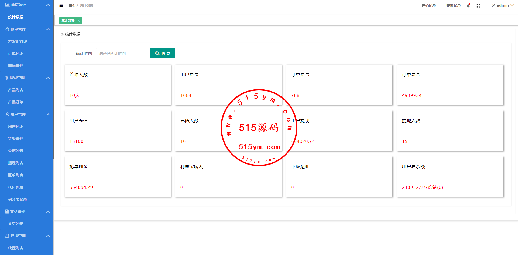Click the 首页统计 chart icon in sidebar
518x255 pixels.
point(7,5)
